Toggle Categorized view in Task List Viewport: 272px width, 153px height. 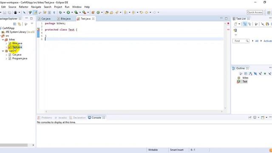point(245,24)
